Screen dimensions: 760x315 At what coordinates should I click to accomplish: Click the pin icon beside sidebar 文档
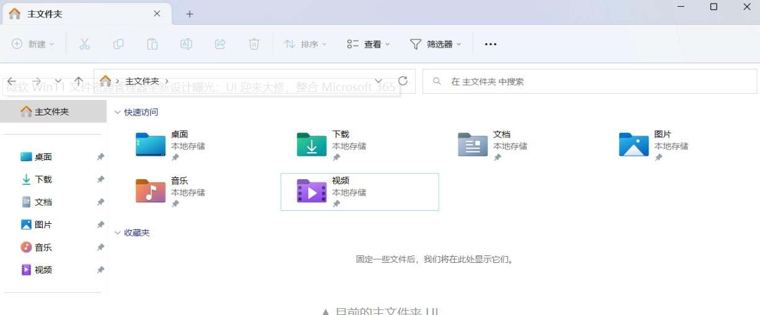point(100,202)
